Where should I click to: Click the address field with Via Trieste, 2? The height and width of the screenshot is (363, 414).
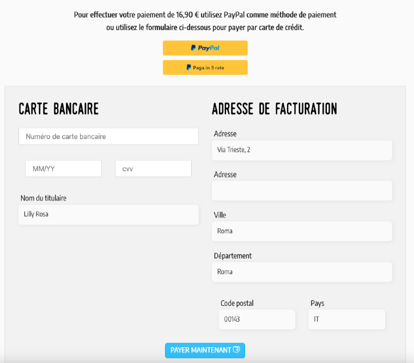[x=302, y=150]
